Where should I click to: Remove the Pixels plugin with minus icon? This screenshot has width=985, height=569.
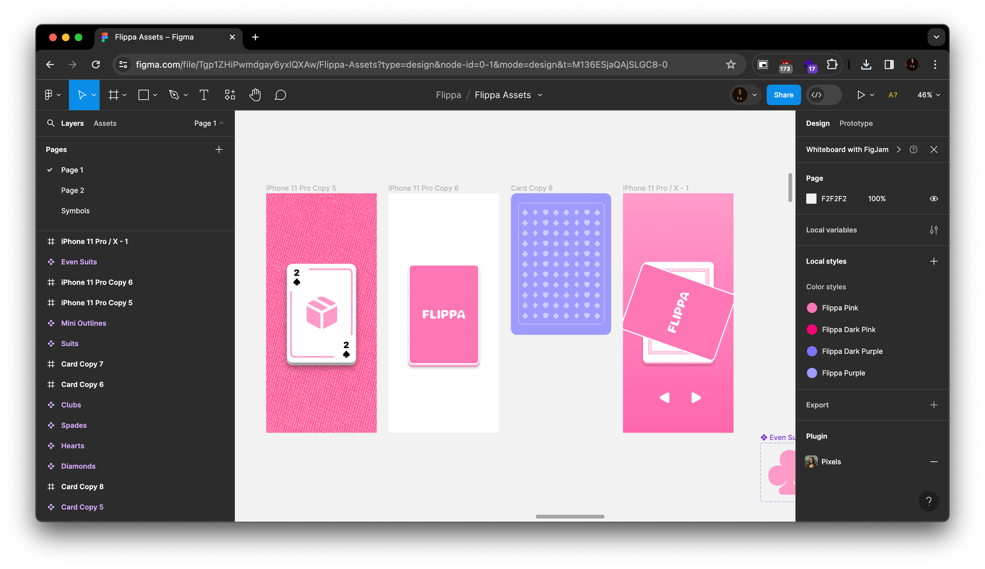point(933,462)
